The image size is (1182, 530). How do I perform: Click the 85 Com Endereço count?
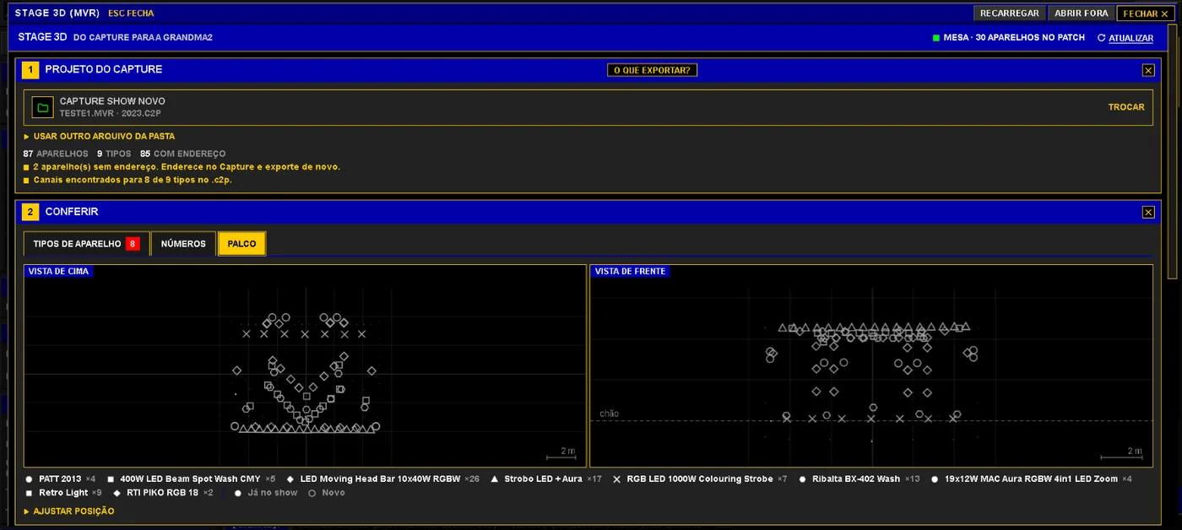click(182, 154)
